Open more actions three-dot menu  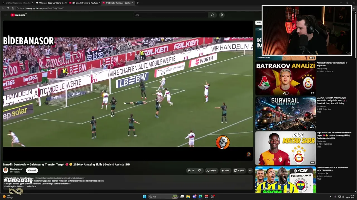pyautogui.click(x=250, y=171)
